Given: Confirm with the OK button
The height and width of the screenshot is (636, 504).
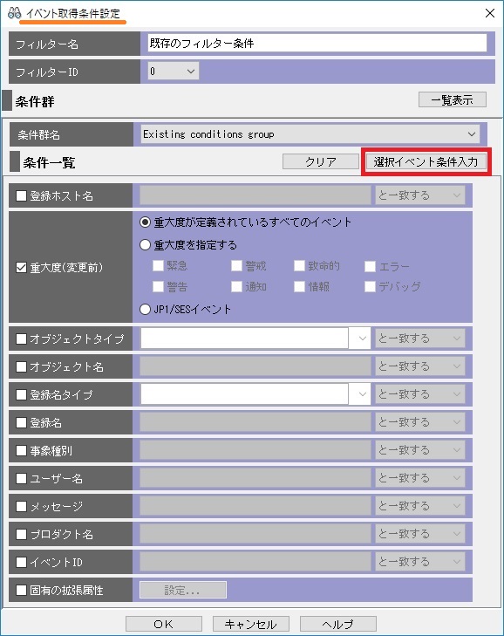Looking at the screenshot, I should click(164, 624).
